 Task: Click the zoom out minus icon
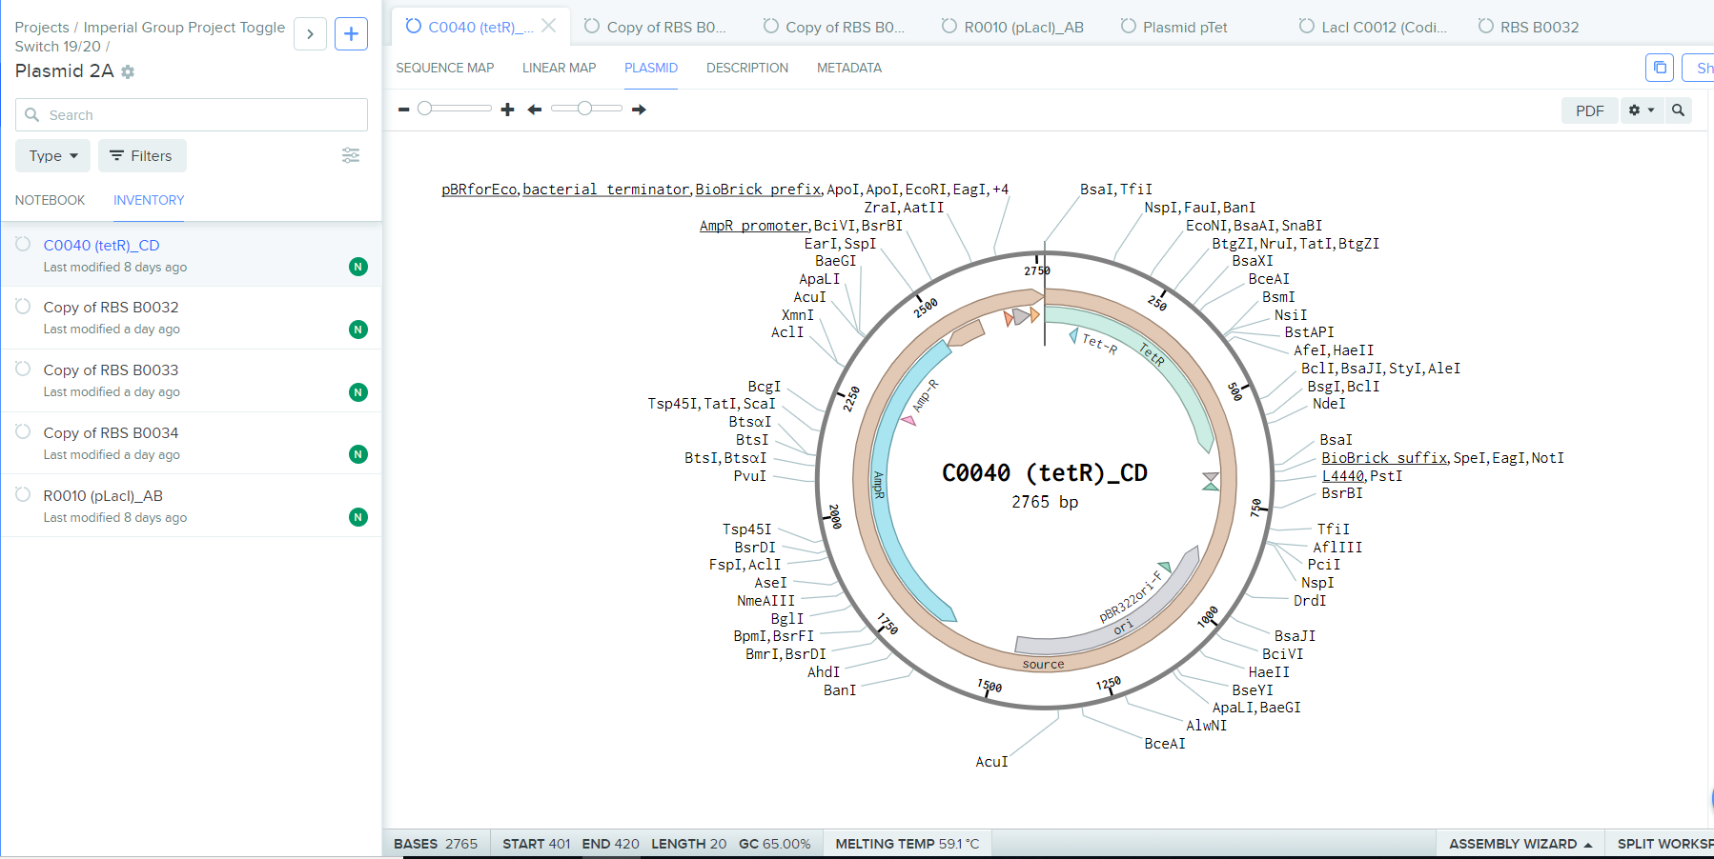[x=404, y=110]
